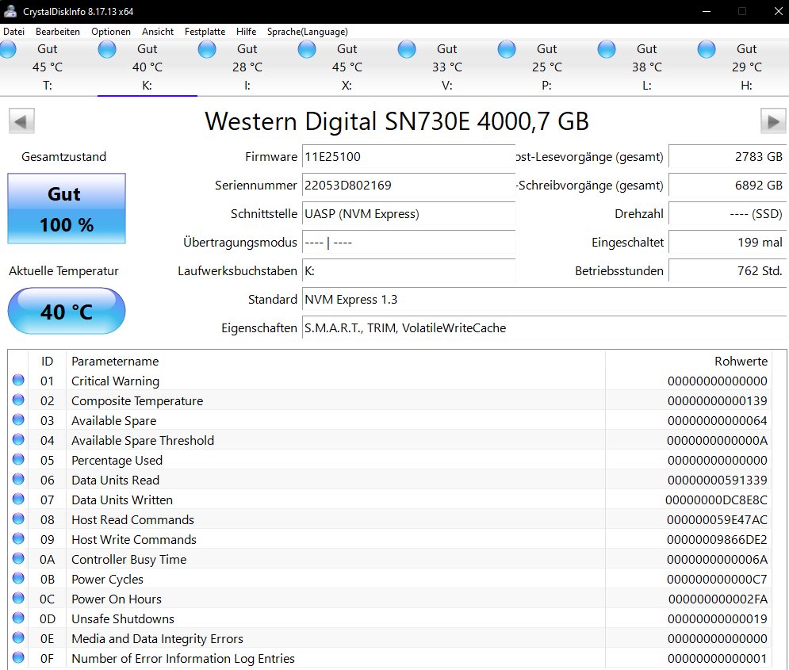The width and height of the screenshot is (789, 670).
Task: Select the 'Data Units Written' parameter text
Action: [x=122, y=500]
